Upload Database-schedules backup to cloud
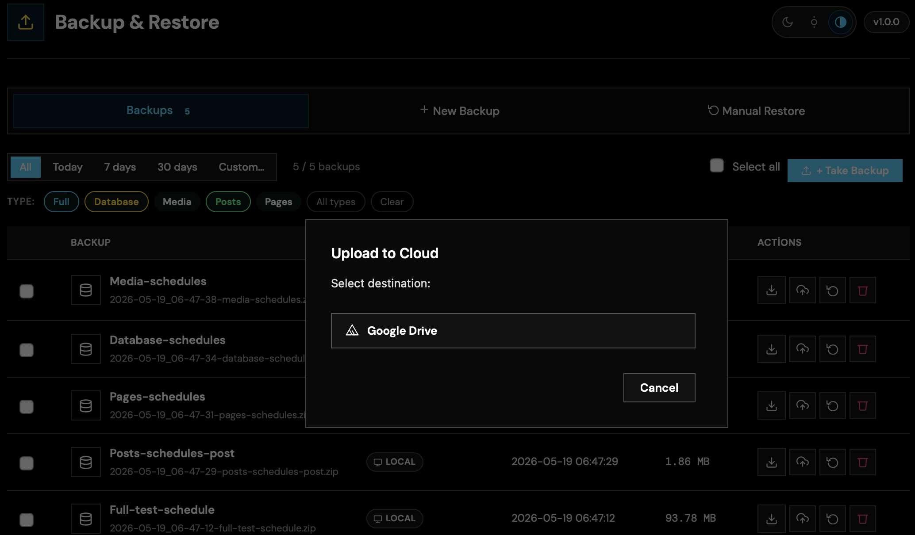This screenshot has height=535, width=915. point(803,349)
